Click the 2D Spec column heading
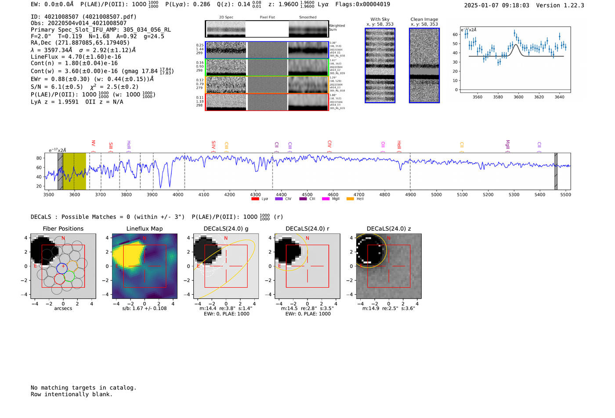This screenshot has width=615, height=418. tap(226, 18)
